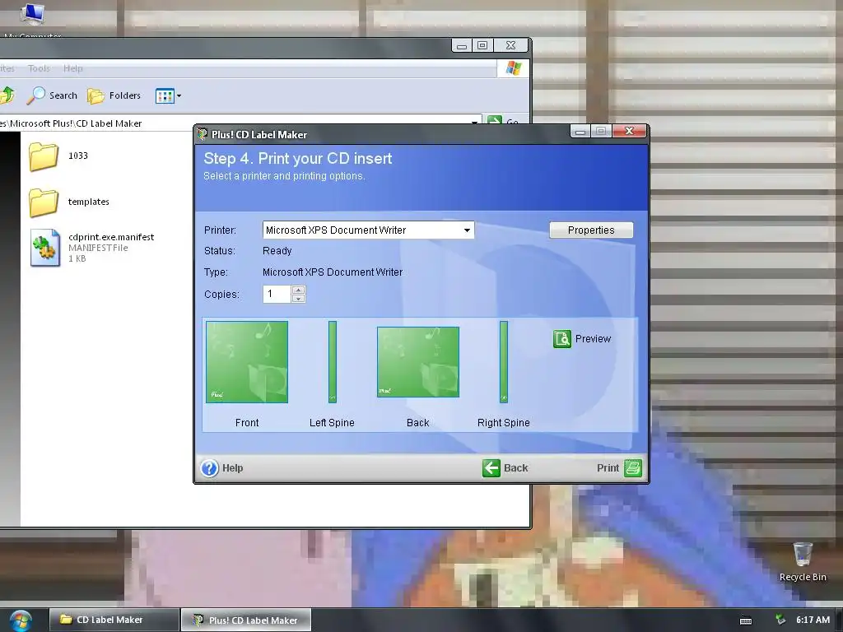Select the My Computer desktop icon
Viewport: 843px width, 632px height.
coord(32,16)
